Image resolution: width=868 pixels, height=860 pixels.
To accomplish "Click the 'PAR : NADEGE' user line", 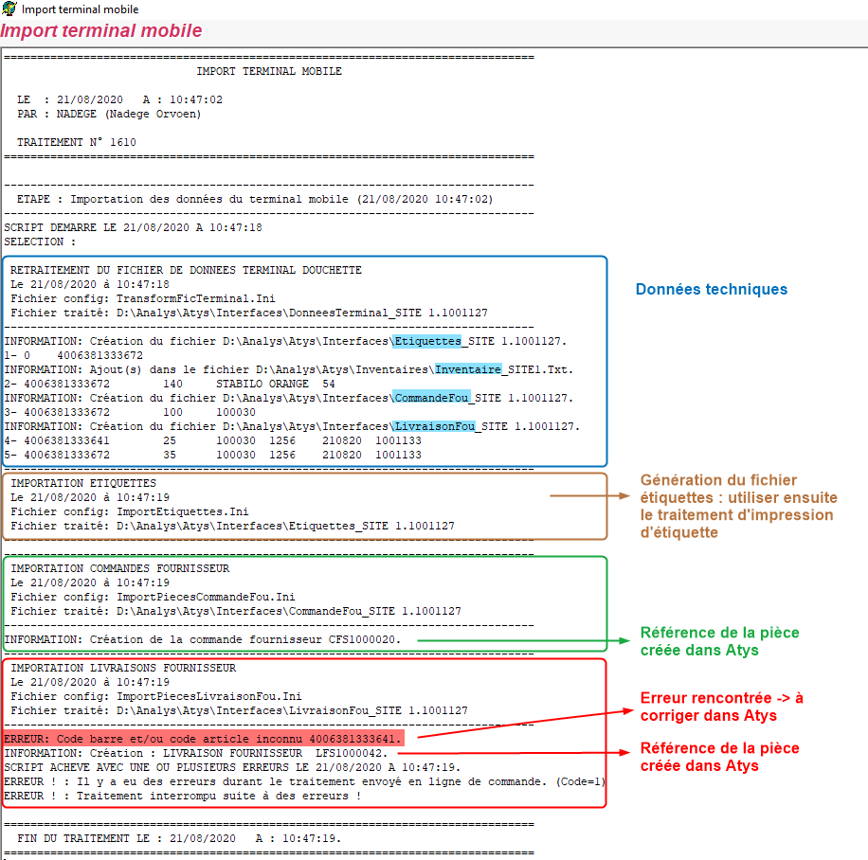I will tap(109, 114).
